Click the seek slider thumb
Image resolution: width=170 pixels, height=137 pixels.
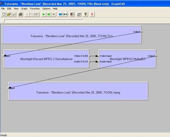[4, 21]
